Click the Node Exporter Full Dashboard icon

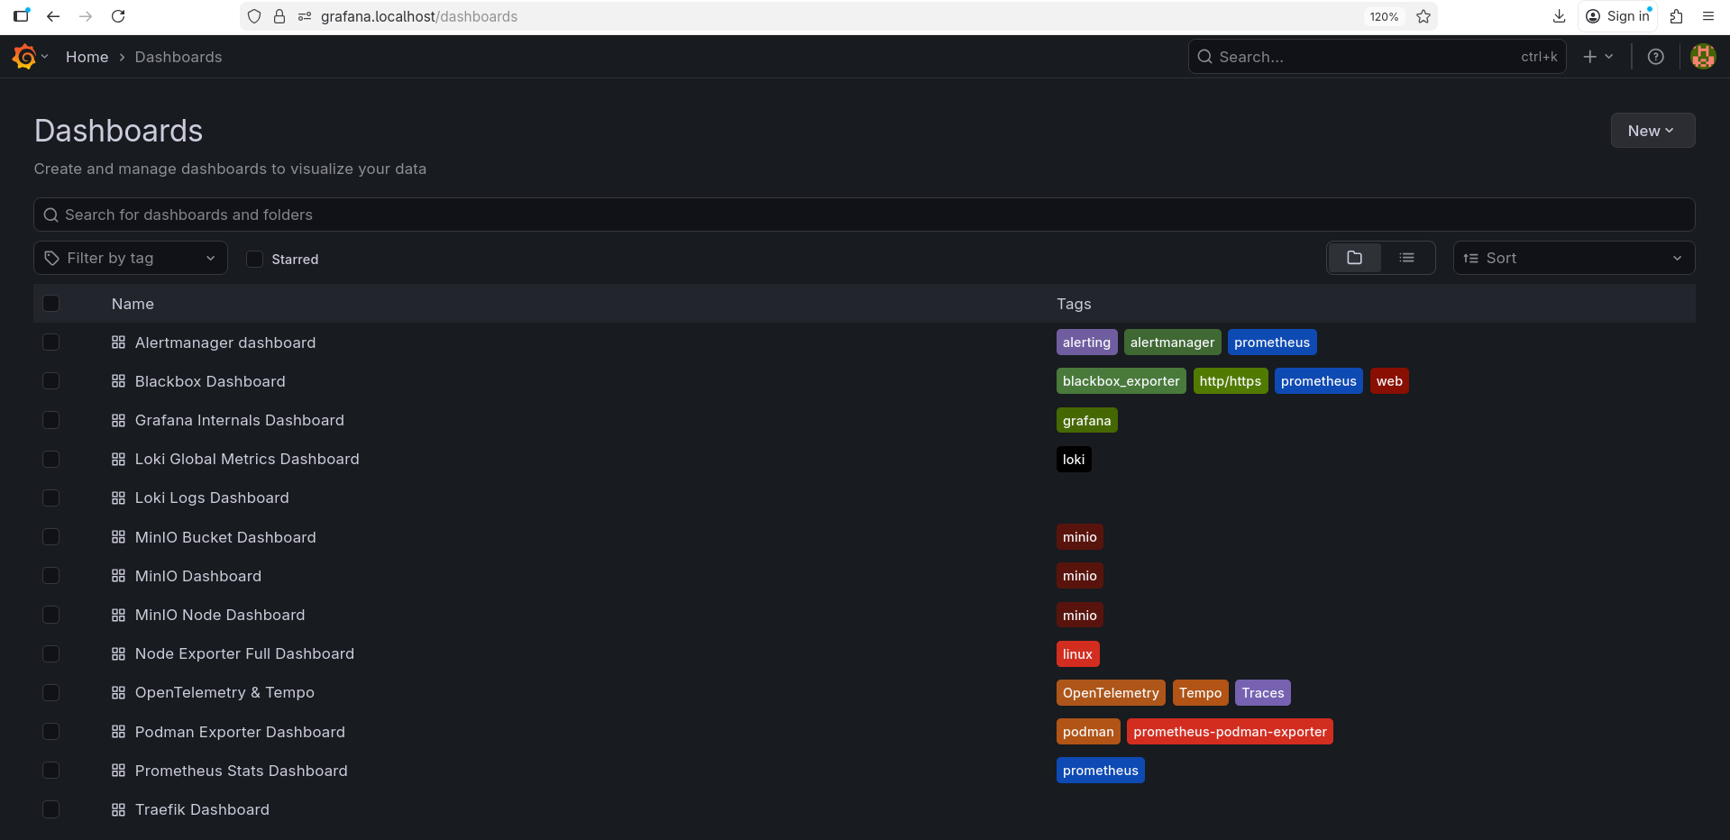tap(118, 653)
